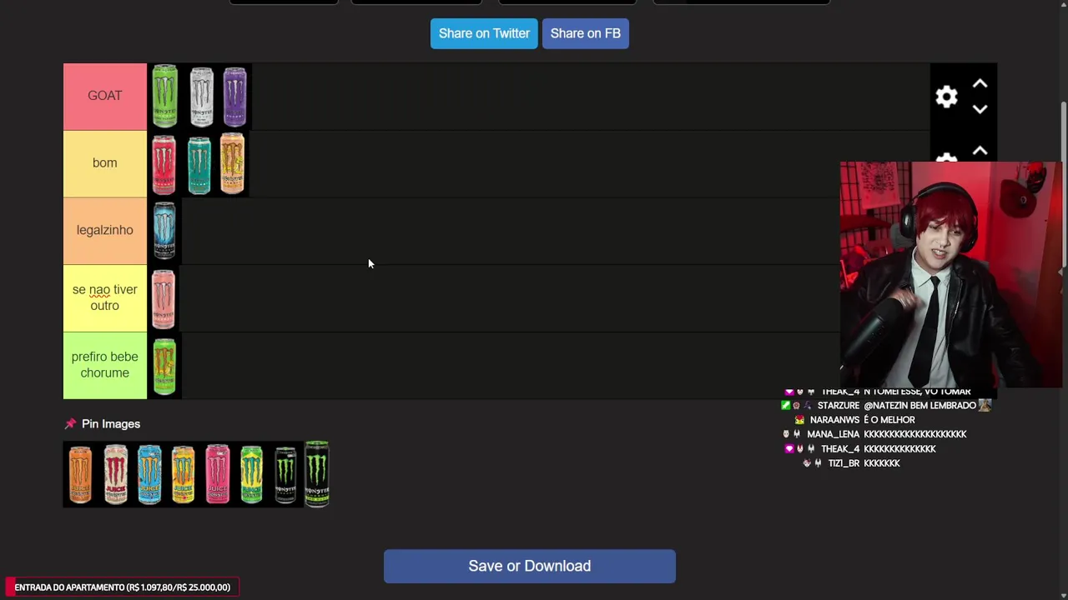Pick the purple Monster can in GOAT row
Viewport: 1068px width, 600px height.
[x=234, y=97]
